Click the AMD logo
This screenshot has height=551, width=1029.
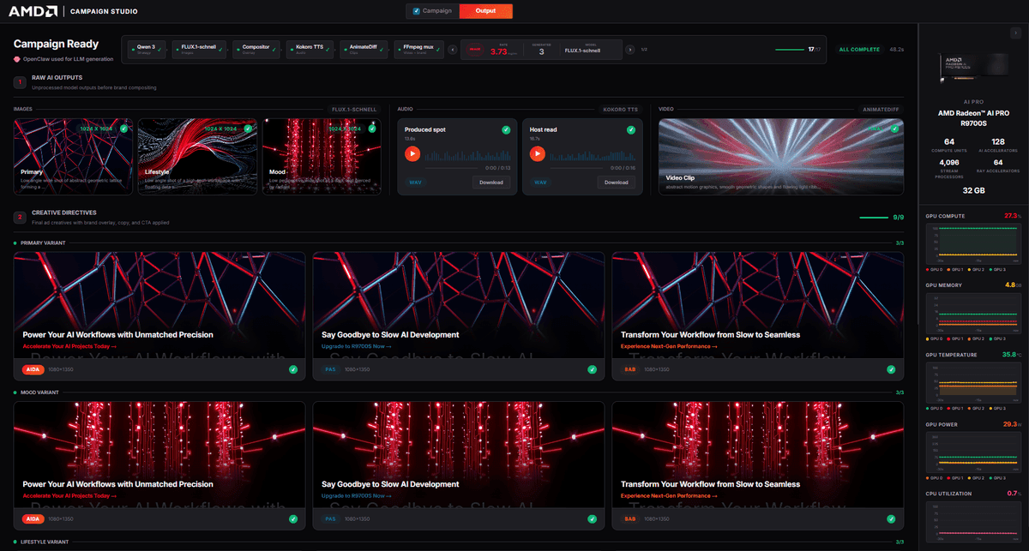[33, 11]
